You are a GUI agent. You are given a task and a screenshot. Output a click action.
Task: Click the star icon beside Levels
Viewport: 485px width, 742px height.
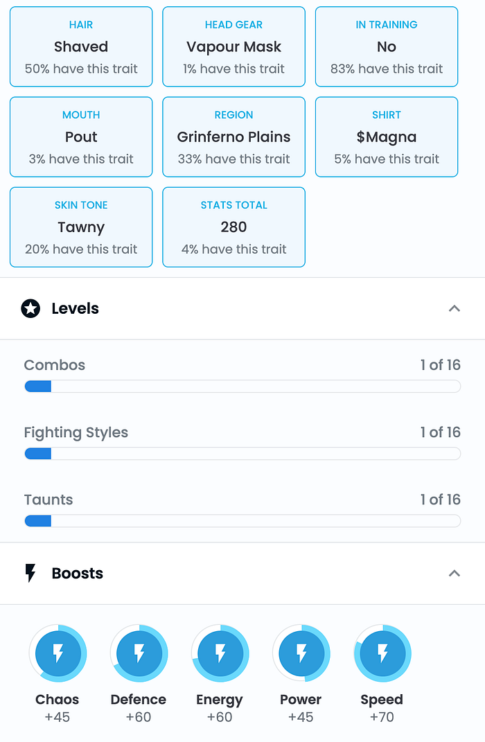(30, 309)
